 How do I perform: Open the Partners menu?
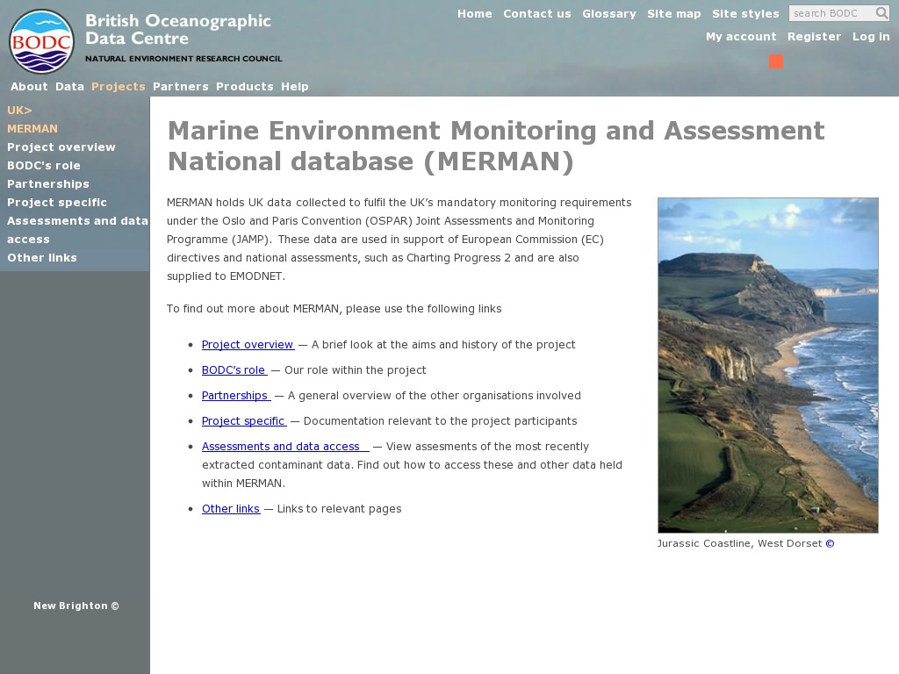pos(181,87)
